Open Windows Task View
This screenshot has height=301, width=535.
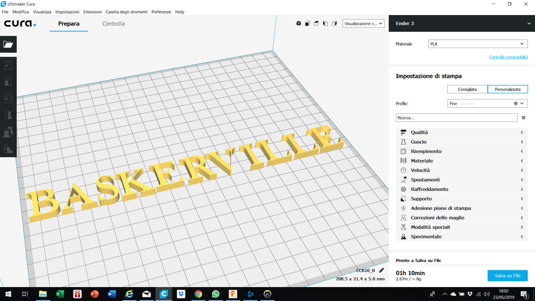[25, 294]
